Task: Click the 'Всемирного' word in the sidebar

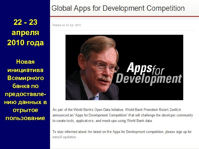Action: (x=25, y=78)
